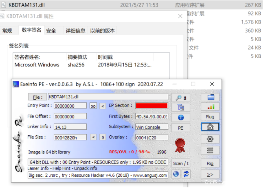Open the 详细信息 tab

click(75, 30)
